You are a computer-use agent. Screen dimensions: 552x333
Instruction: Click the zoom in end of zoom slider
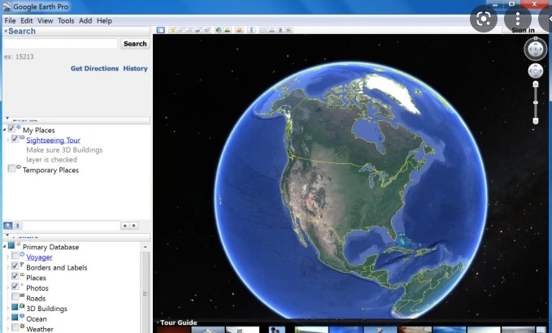pyautogui.click(x=536, y=84)
